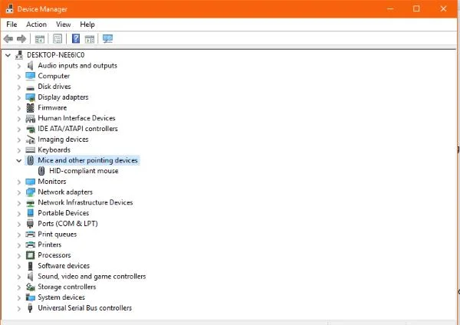The width and height of the screenshot is (460, 325).
Task: Maximize the Device Manager window
Action: click(x=416, y=8)
